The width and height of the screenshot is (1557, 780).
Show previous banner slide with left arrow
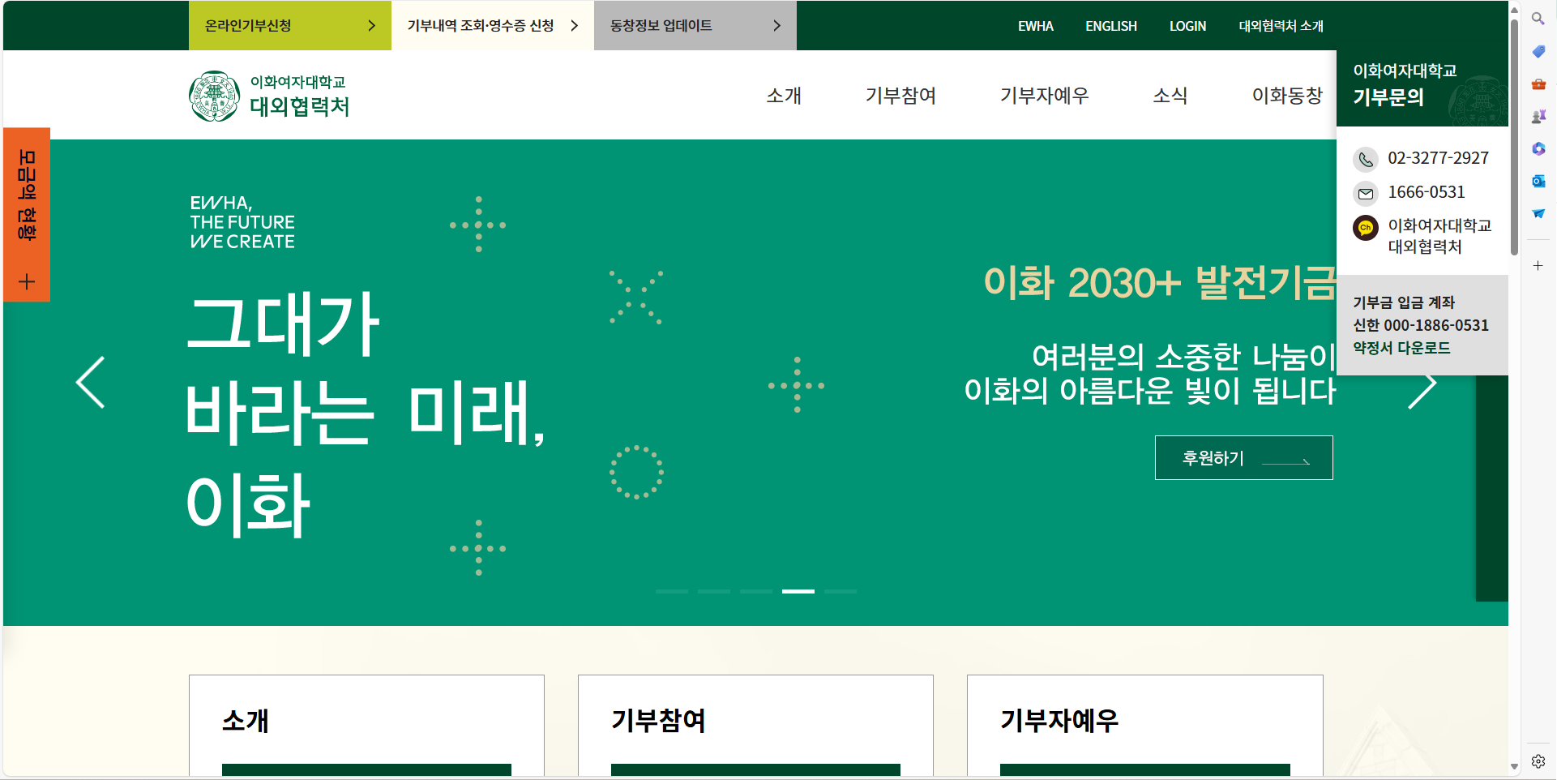coord(90,382)
